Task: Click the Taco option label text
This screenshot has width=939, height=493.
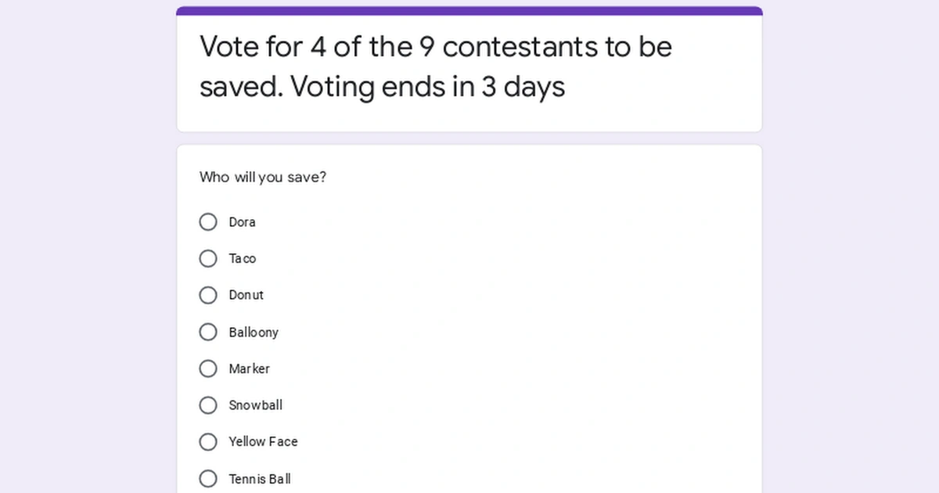Action: (x=243, y=258)
